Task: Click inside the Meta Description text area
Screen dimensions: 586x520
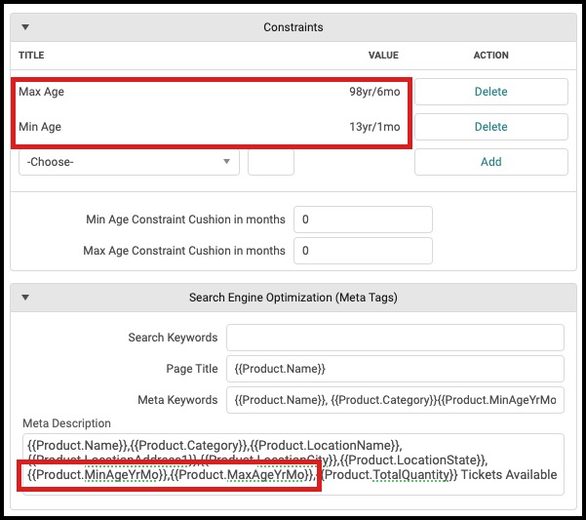Action: click(293, 464)
